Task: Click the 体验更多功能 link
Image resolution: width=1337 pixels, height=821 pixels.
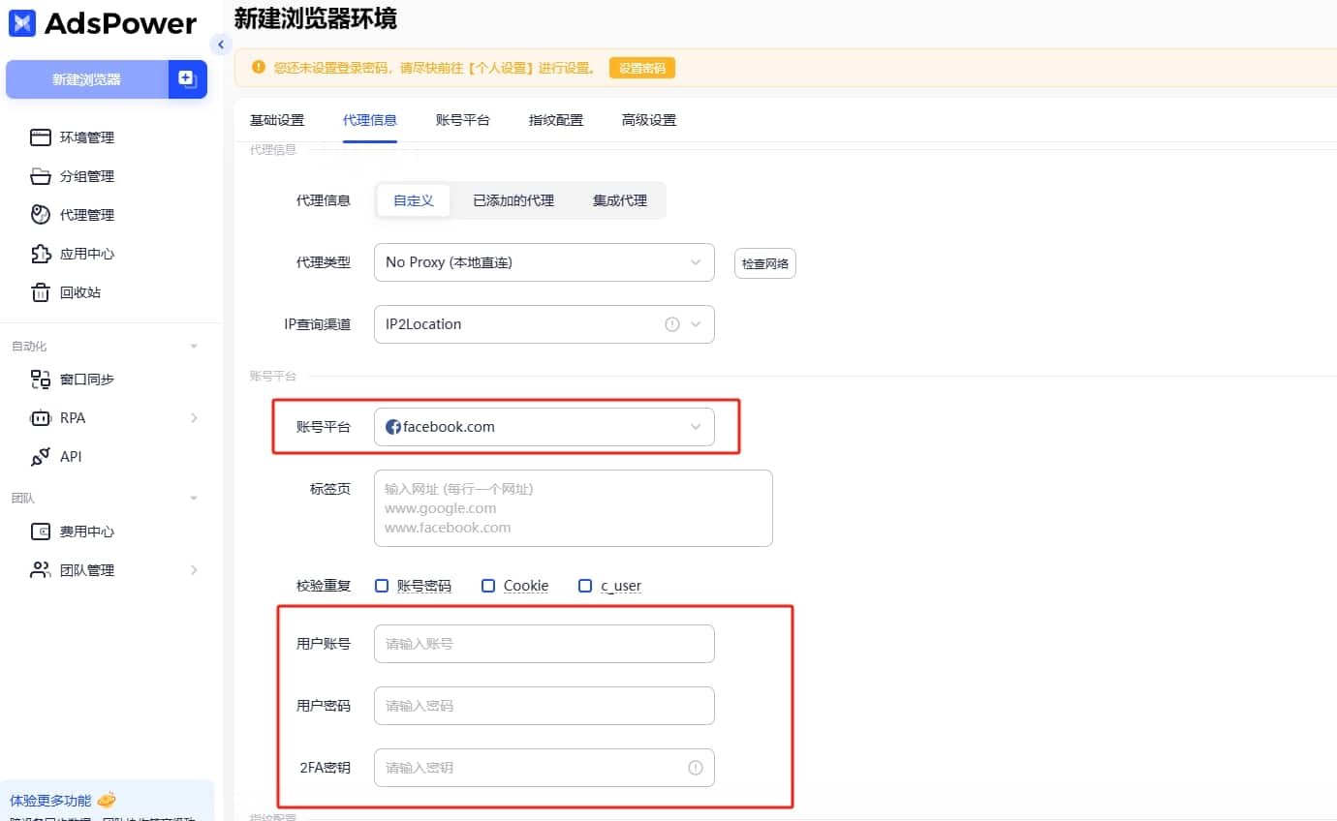Action: pyautogui.click(x=50, y=801)
